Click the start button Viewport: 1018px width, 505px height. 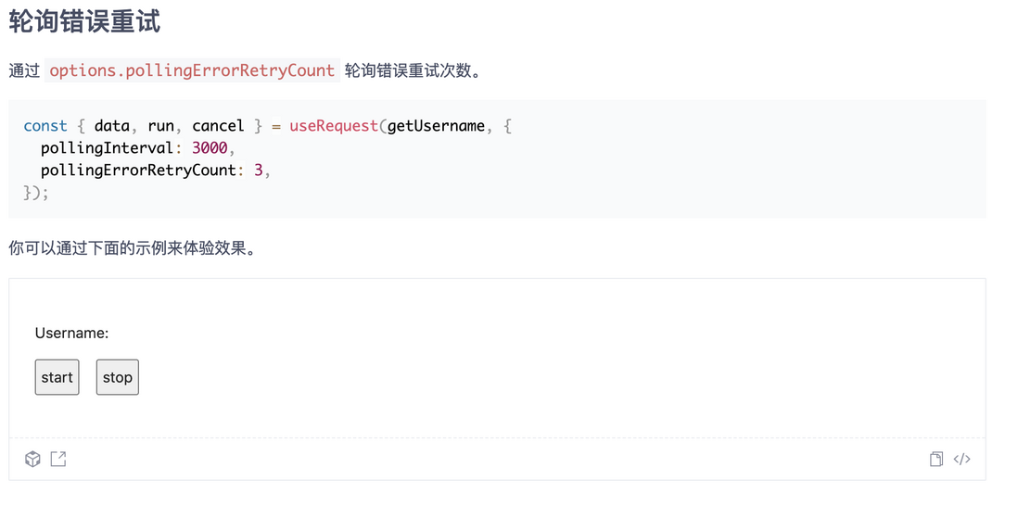click(x=57, y=377)
